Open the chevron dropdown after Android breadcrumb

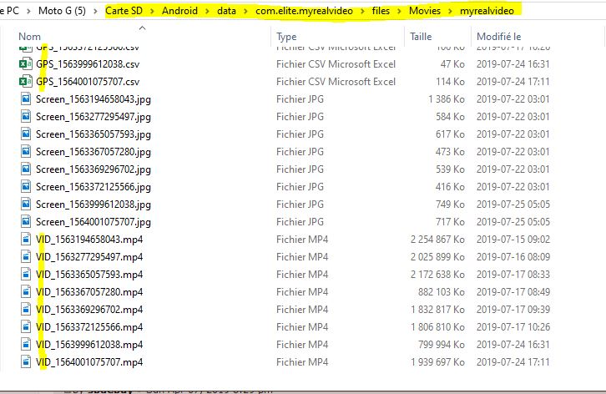210,11
